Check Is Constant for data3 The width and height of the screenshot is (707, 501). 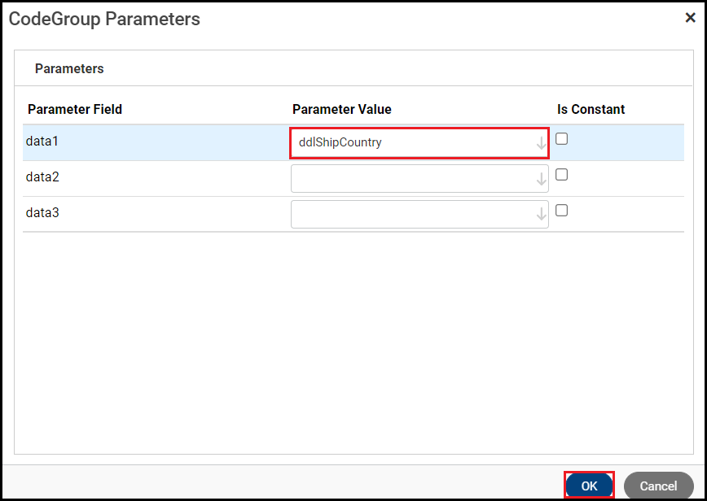561,211
